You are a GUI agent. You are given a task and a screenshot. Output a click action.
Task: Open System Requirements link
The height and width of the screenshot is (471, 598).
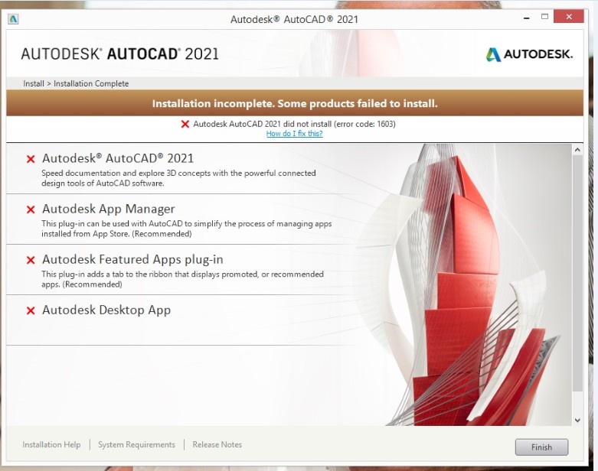click(136, 444)
